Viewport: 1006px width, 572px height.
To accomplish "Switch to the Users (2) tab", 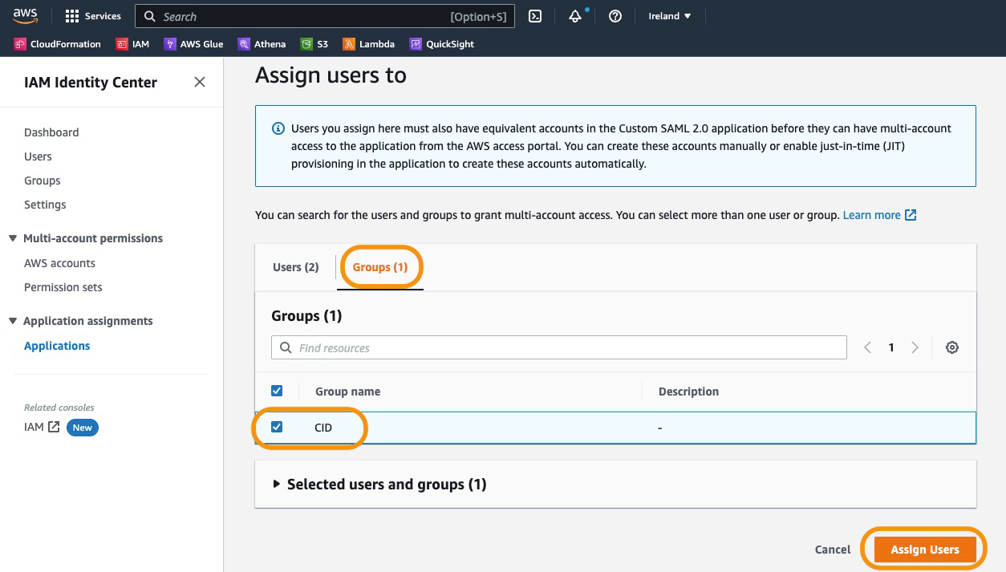I will 295,267.
